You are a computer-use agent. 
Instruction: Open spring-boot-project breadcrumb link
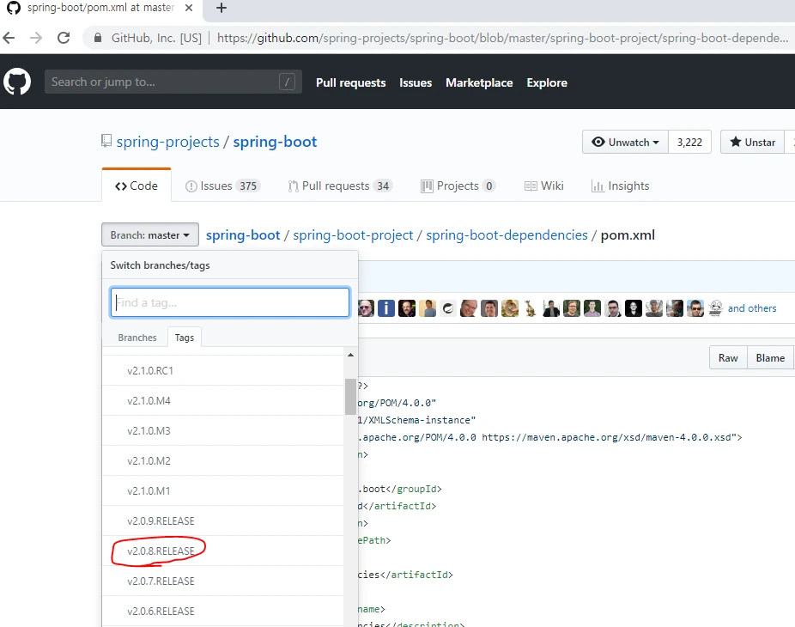coord(353,234)
